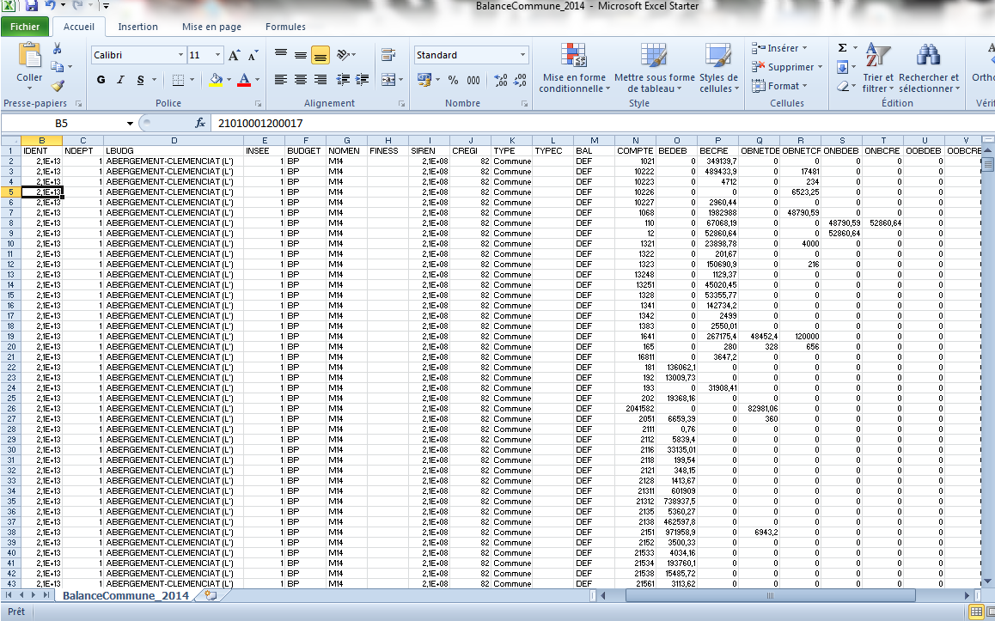
Task: Toggle middle vertical alignment
Action: click(300, 55)
